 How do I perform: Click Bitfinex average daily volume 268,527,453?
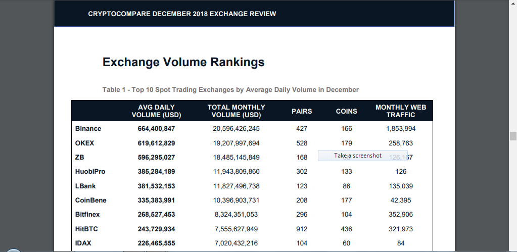[x=156, y=214]
